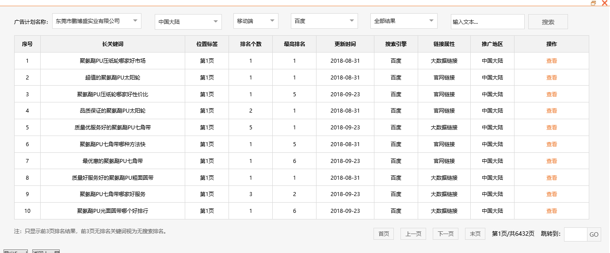
Task: Select keyword 质量优服务好的聚氨酯PU七角带
Action: point(113,128)
